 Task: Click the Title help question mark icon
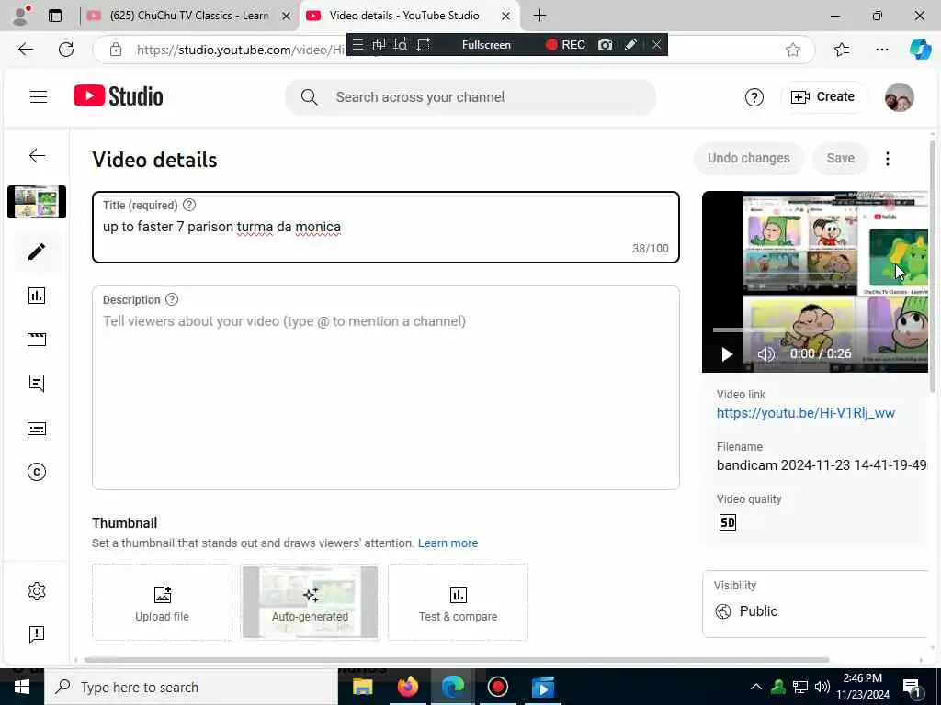[x=189, y=205]
